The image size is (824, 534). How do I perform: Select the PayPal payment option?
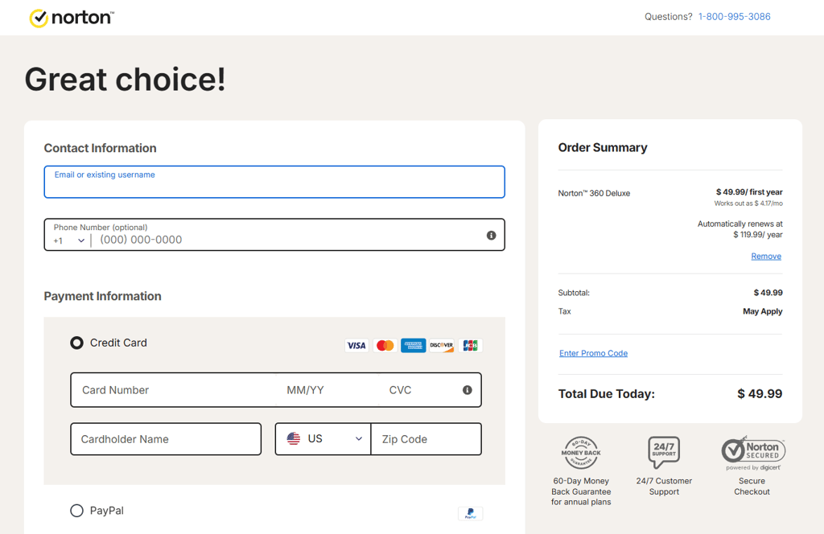click(76, 511)
